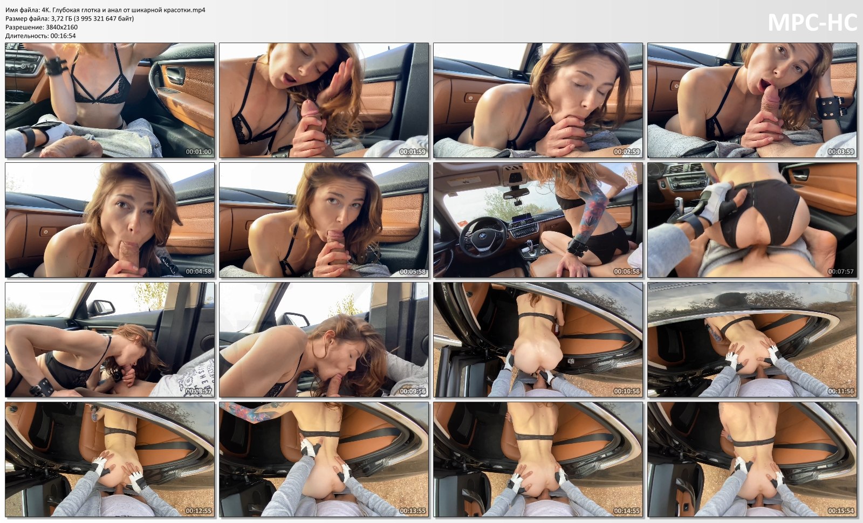Select the frame timestamped 00:07:57
The height and width of the screenshot is (523, 863).
click(752, 220)
